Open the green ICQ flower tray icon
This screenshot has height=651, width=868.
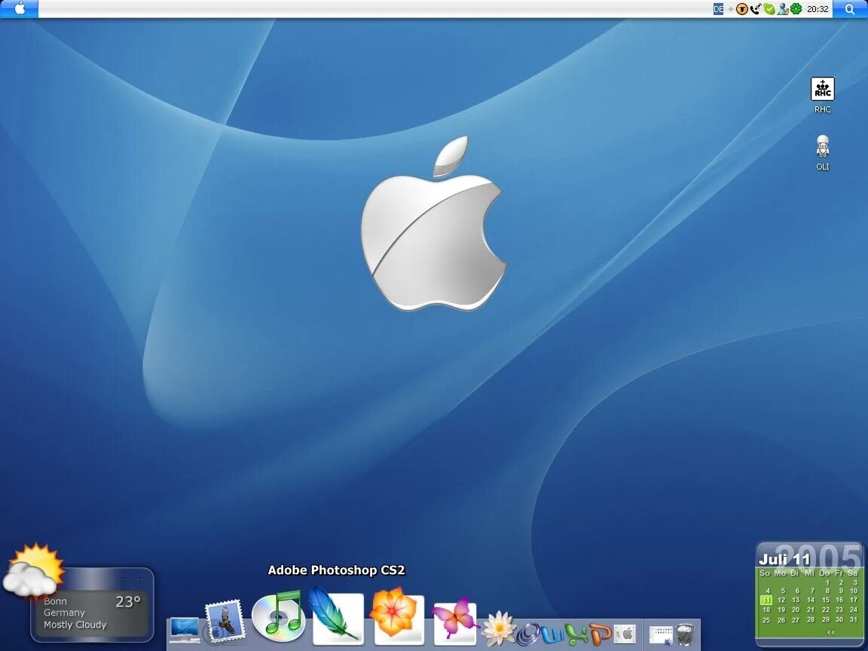(x=796, y=9)
